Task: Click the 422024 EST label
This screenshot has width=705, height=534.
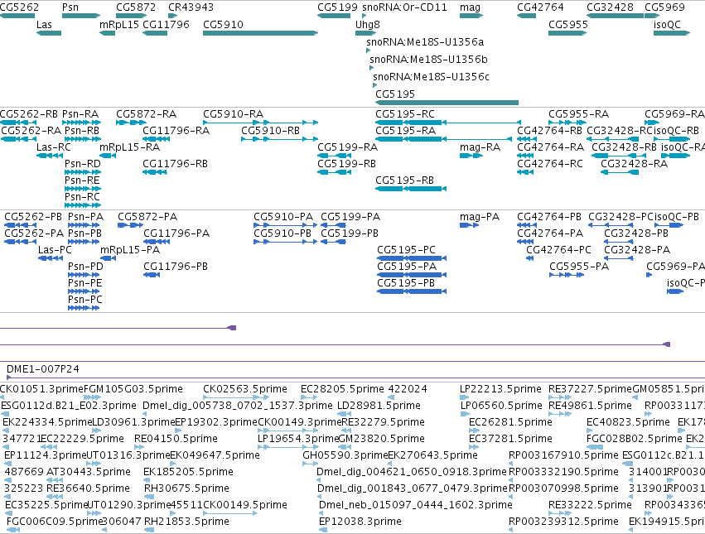Action: [x=408, y=389]
